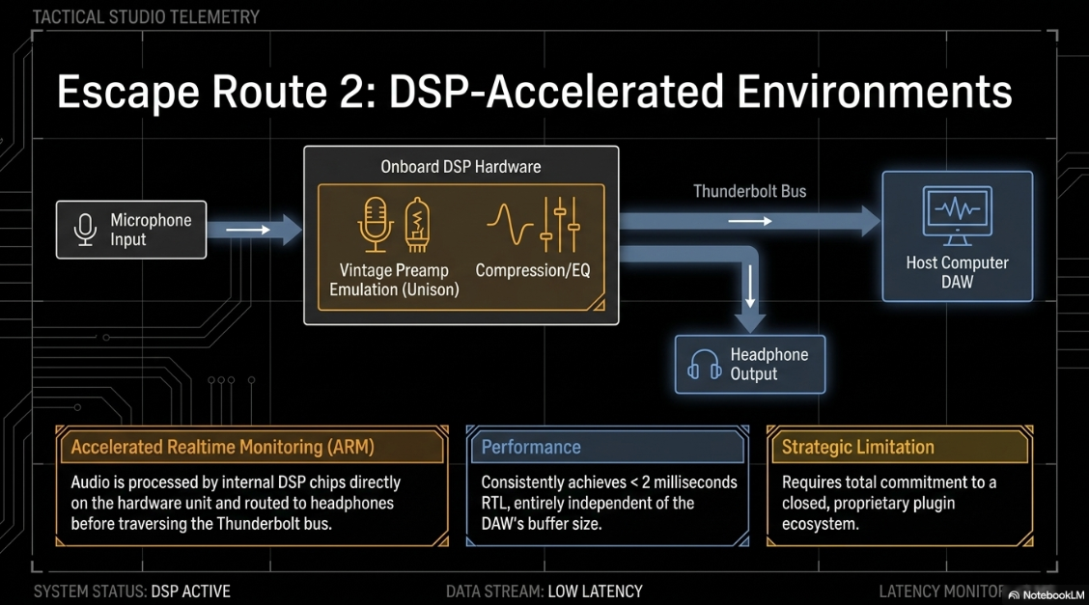Image resolution: width=1089 pixels, height=605 pixels.
Task: Click the Vintage Preamp Emulation (Unison) label
Action: coord(394,280)
